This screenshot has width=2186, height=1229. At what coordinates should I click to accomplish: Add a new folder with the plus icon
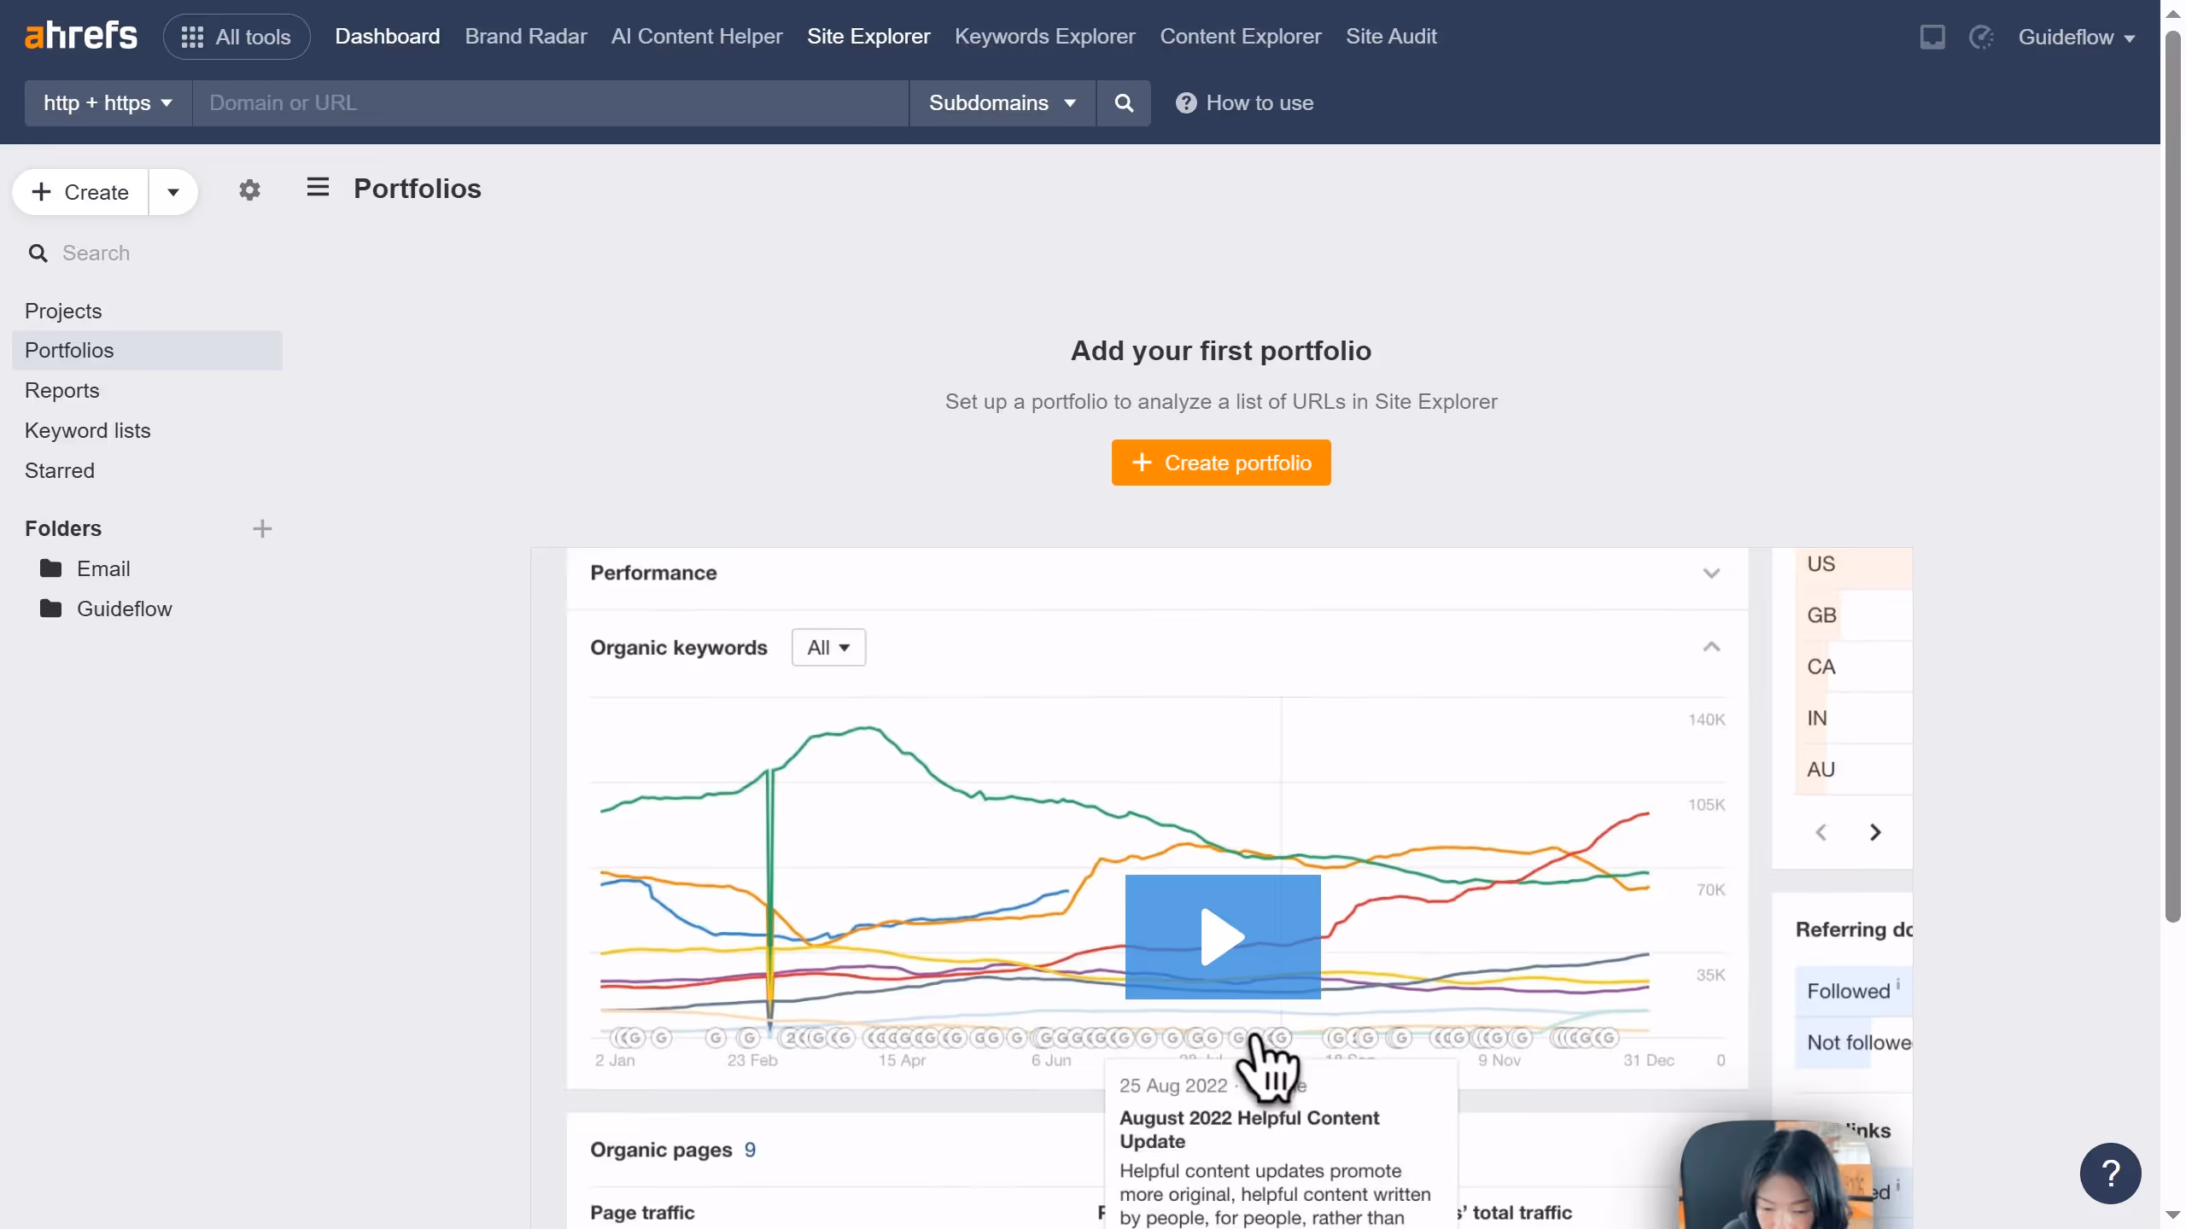pyautogui.click(x=262, y=528)
